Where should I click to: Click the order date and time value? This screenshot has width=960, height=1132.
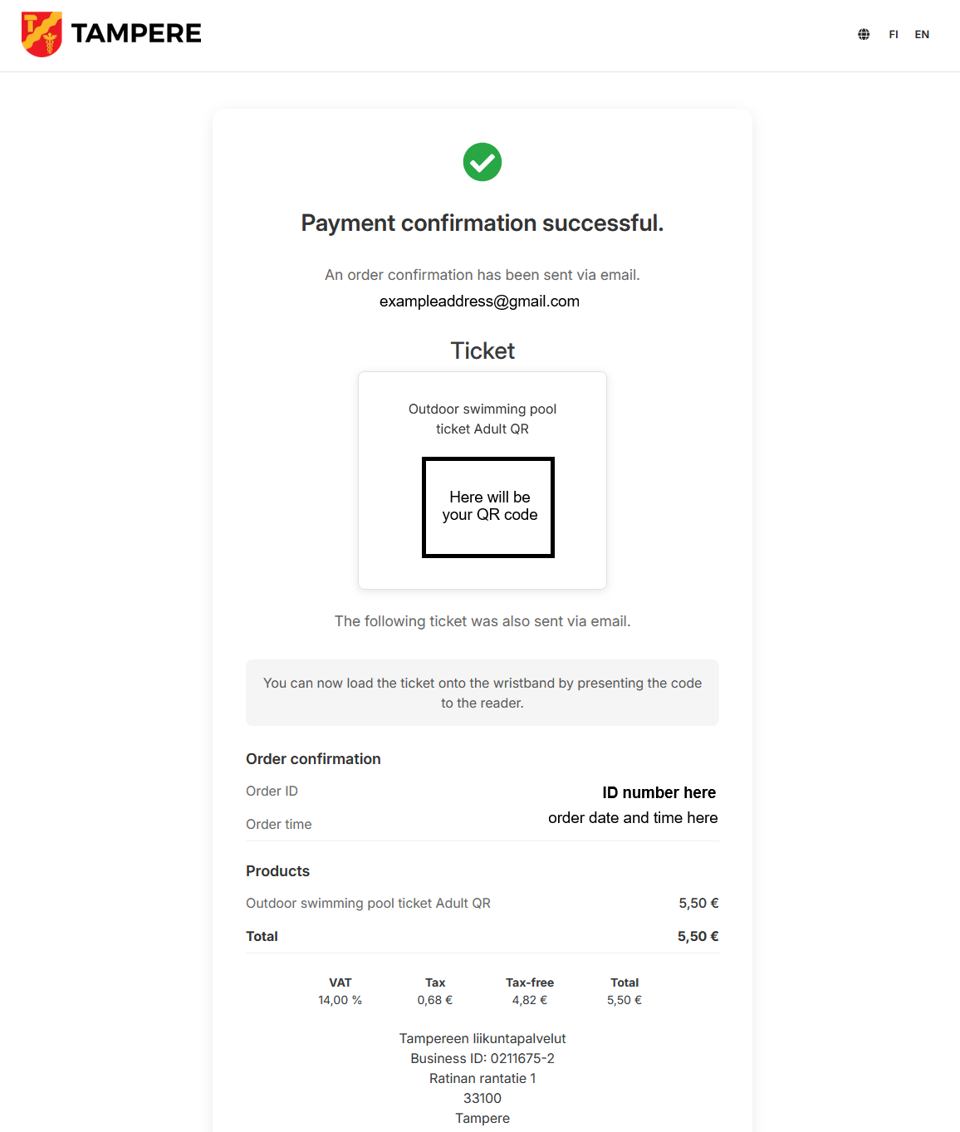click(633, 818)
